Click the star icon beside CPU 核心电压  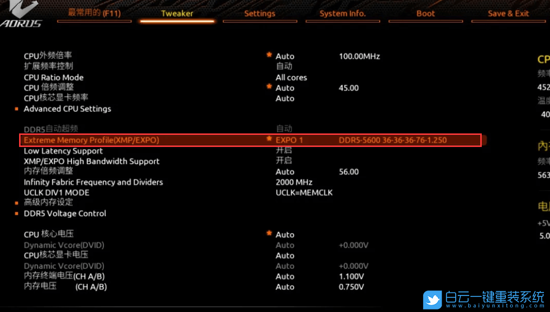click(x=269, y=233)
